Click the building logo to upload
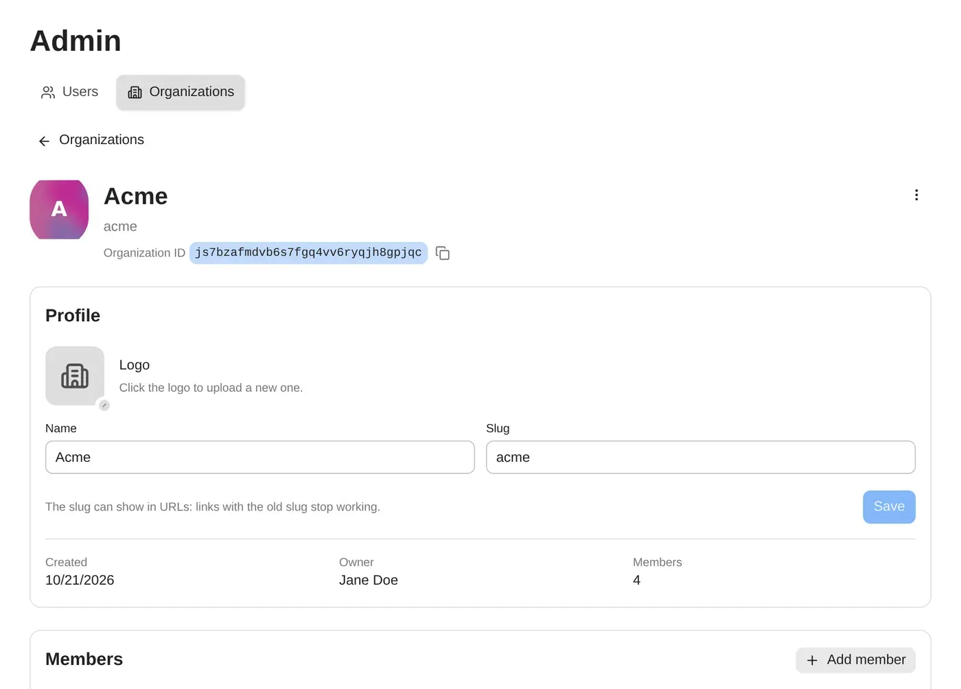This screenshot has height=689, width=961. click(x=75, y=376)
